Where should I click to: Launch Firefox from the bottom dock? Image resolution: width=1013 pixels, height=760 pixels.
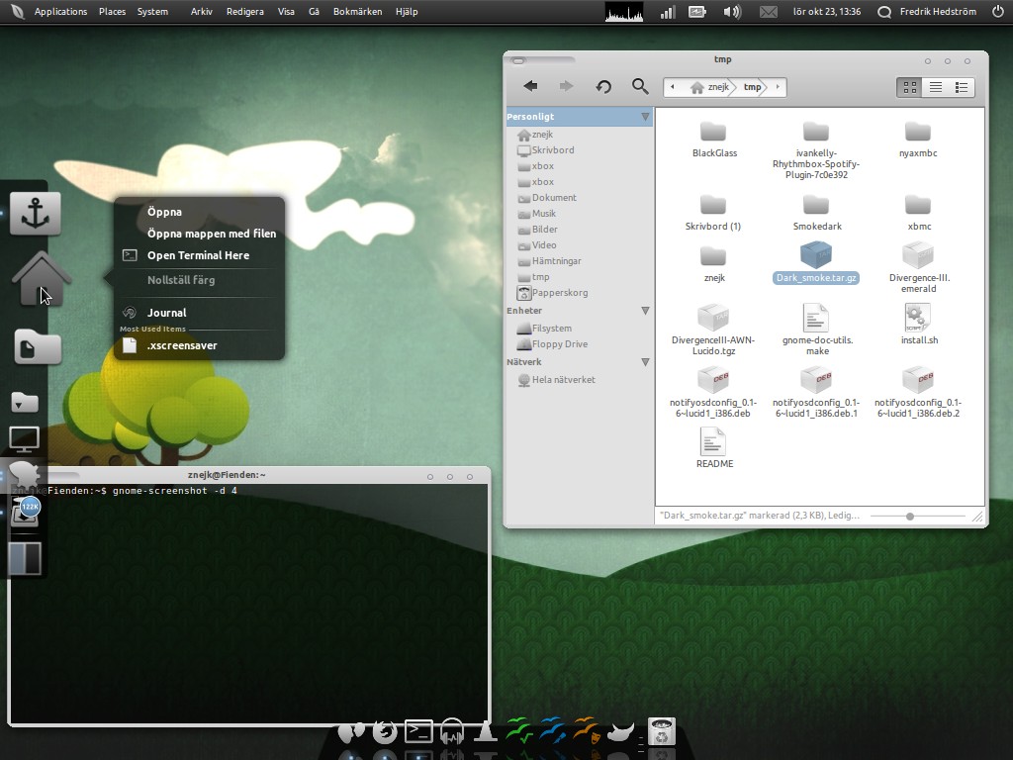(385, 732)
